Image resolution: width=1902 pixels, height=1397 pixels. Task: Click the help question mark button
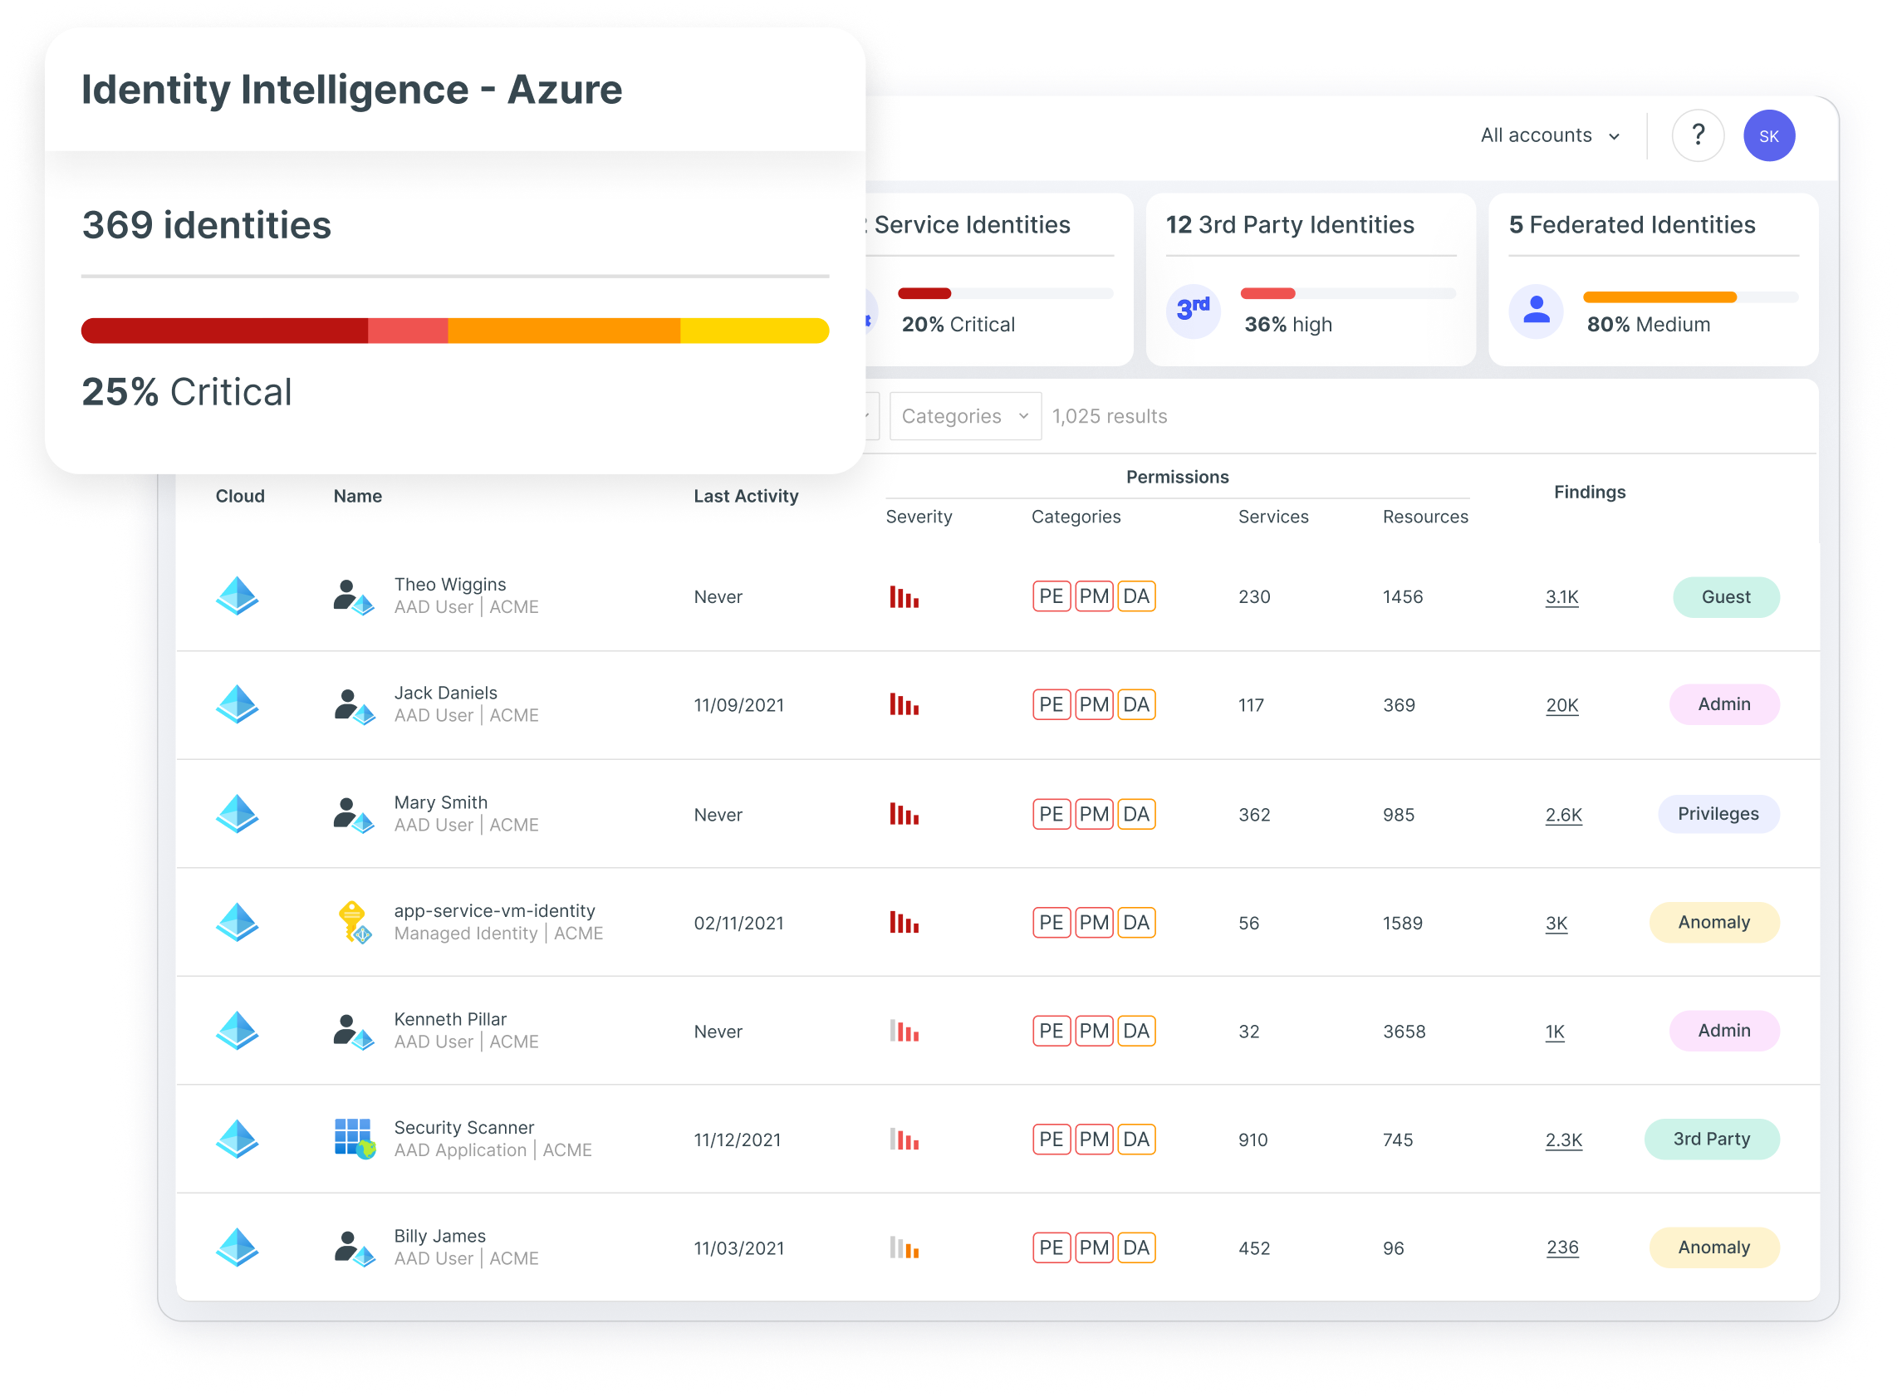pyautogui.click(x=1699, y=137)
